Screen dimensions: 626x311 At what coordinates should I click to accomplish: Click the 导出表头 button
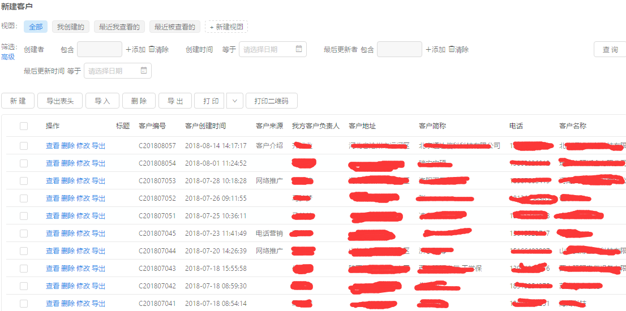pos(60,101)
